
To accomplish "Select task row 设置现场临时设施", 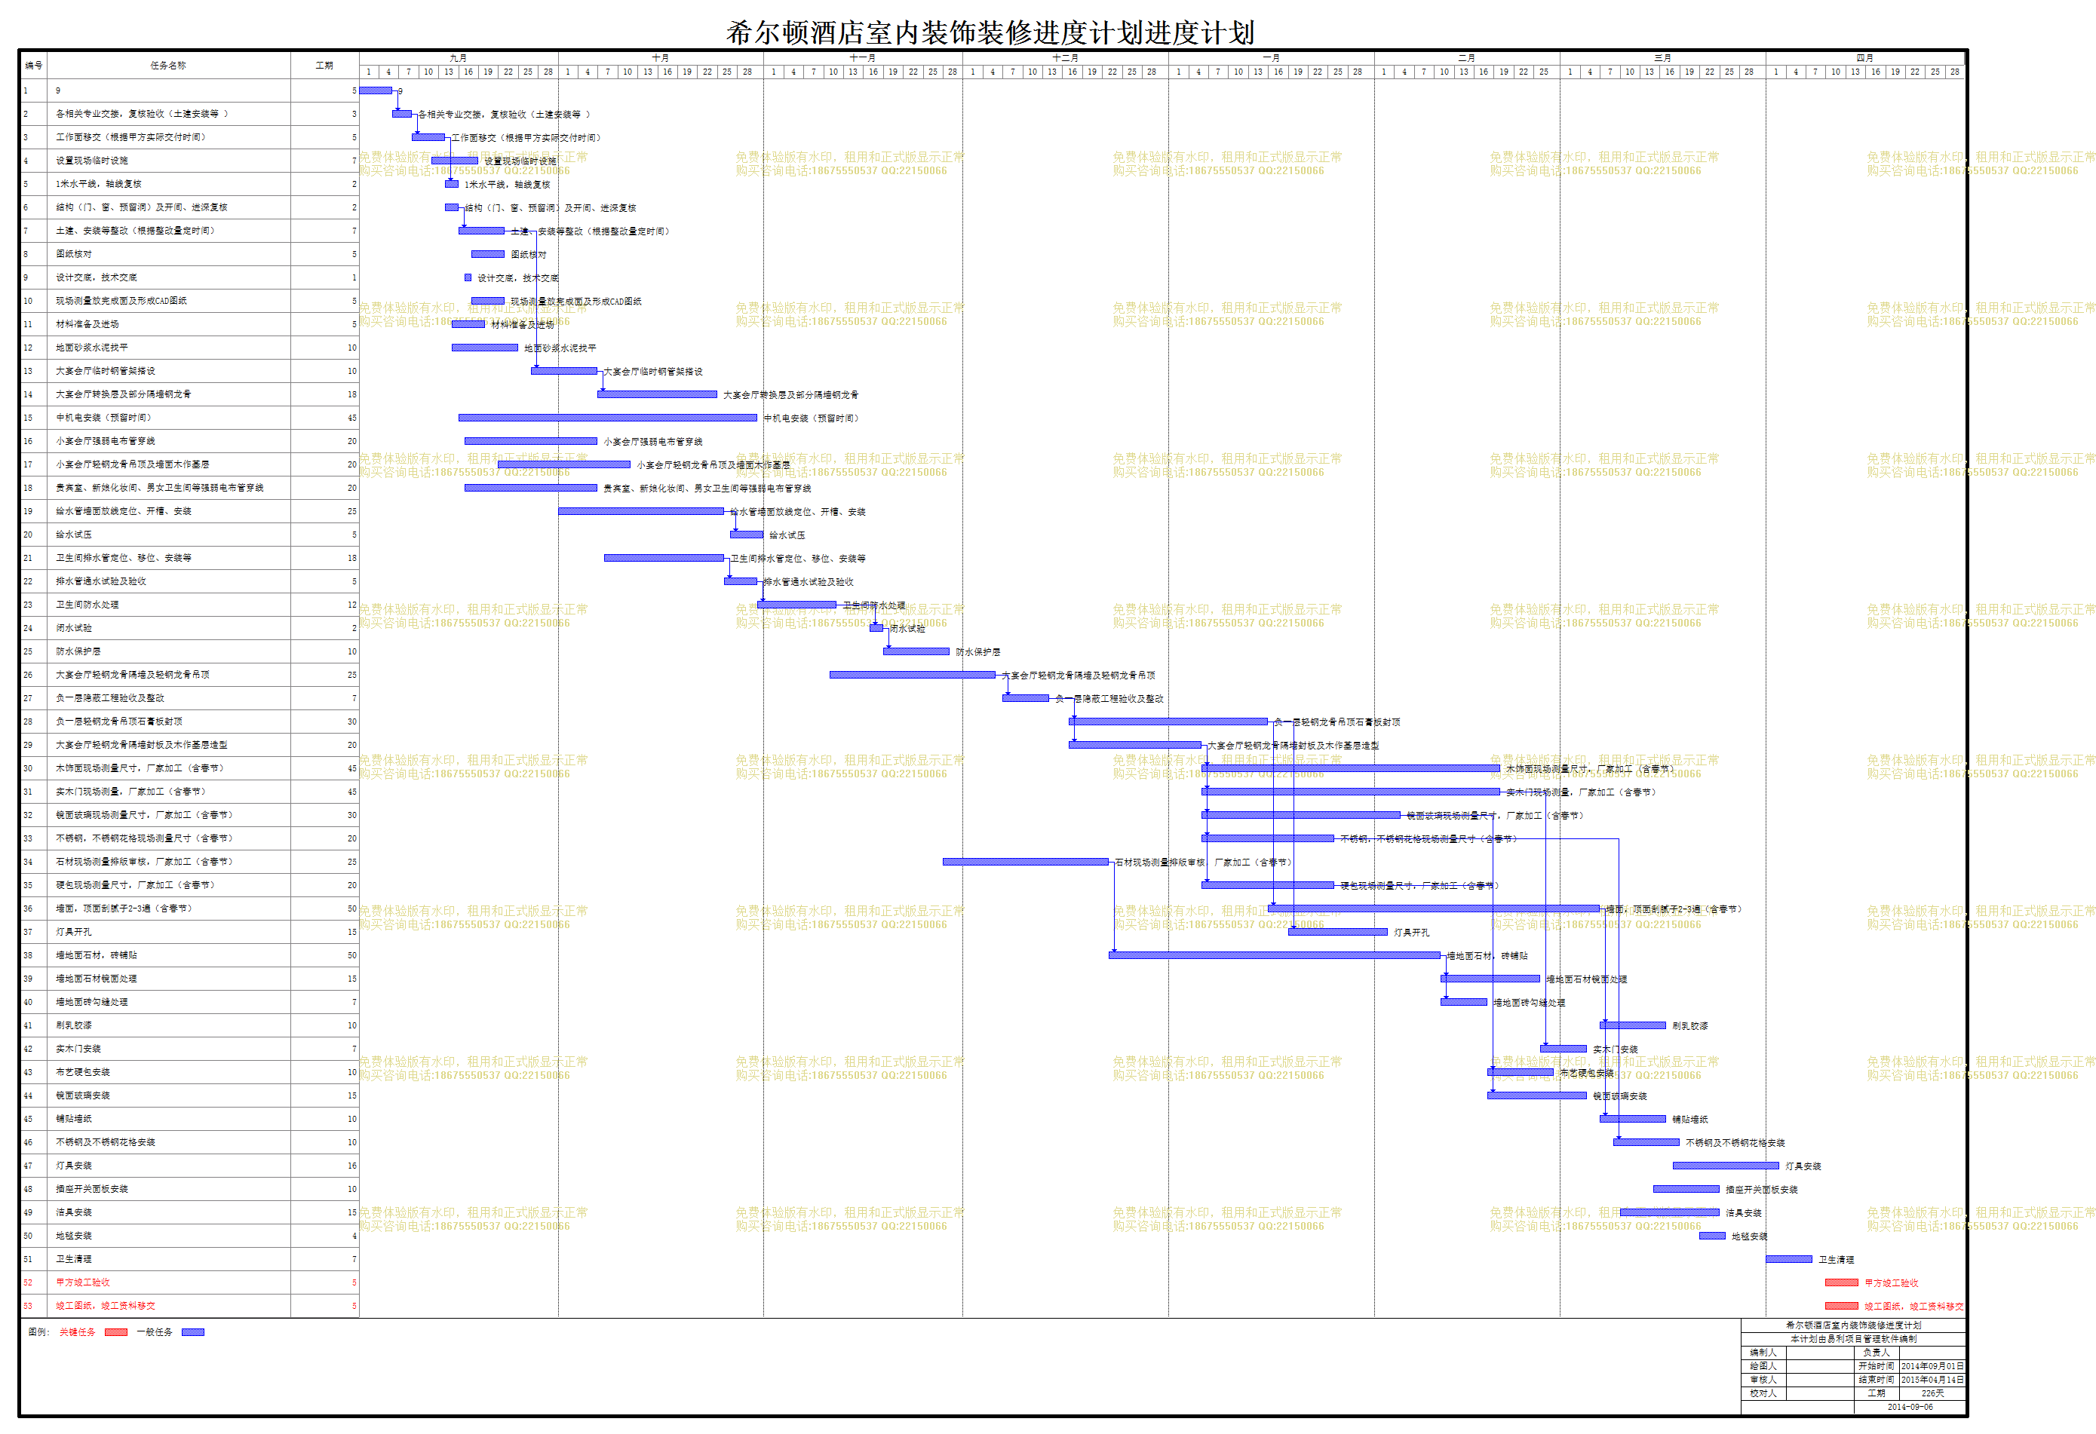I will 189,161.
